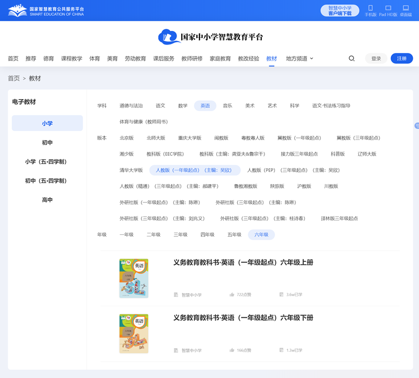Click the lower English textbook cover thumbnail

click(135, 333)
